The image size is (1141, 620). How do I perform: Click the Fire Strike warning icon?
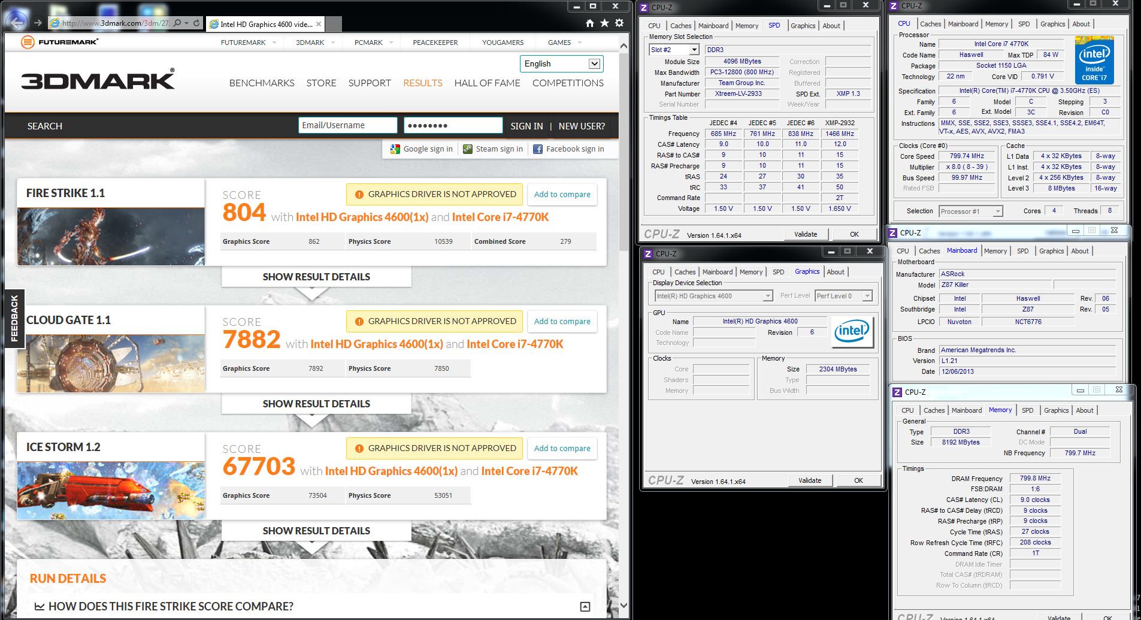(x=359, y=195)
